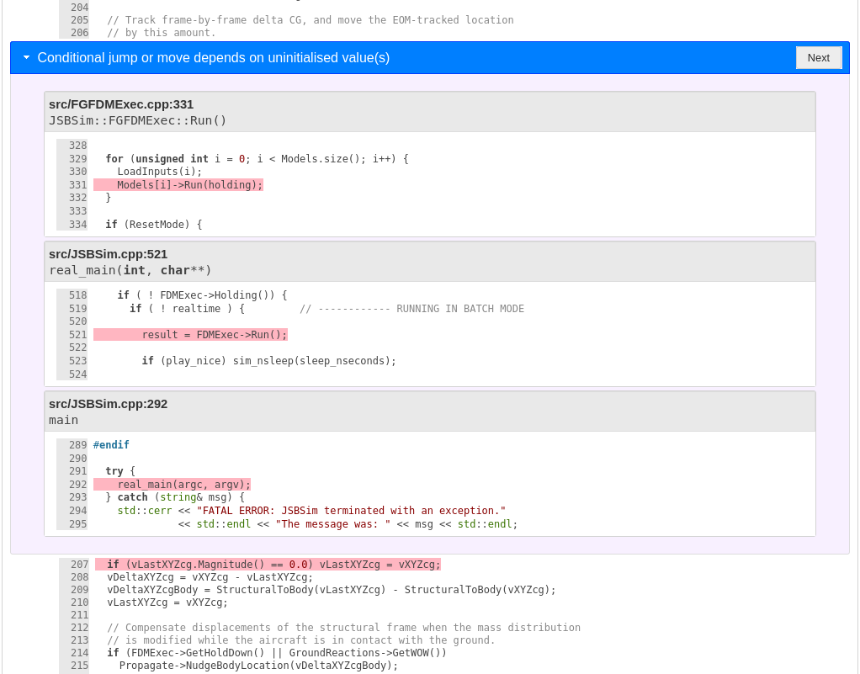The width and height of the screenshot is (860, 674).
Task: Click the 'if ( ! FDMExec->Holding()) {' line
Action: [x=203, y=295]
